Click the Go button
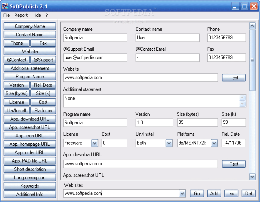This screenshot has width=260, height=202. click(197, 194)
